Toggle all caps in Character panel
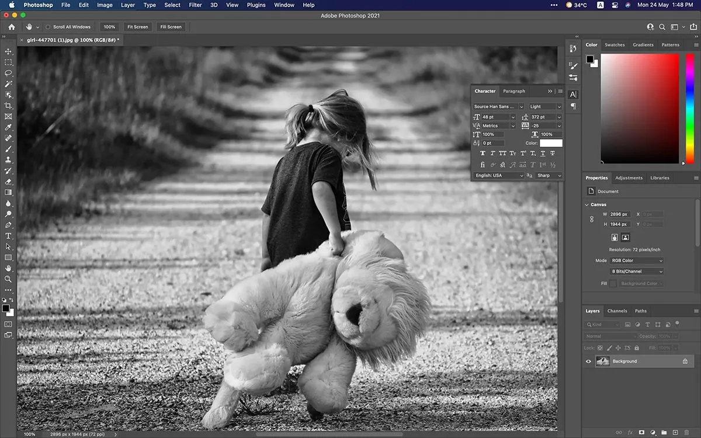 pyautogui.click(x=502, y=154)
